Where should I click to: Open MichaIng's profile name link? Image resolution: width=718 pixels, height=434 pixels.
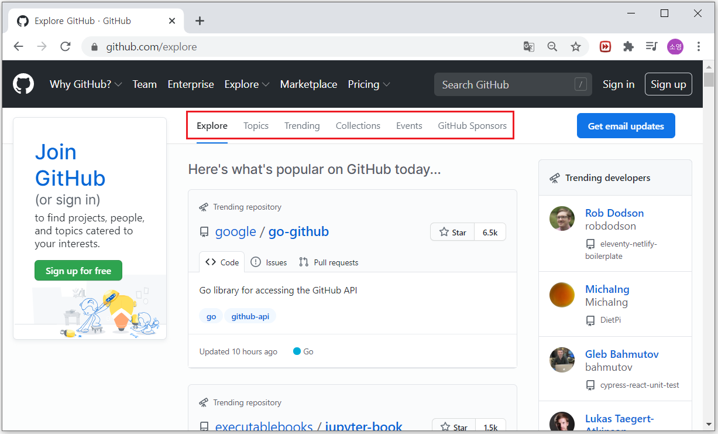(x=607, y=289)
